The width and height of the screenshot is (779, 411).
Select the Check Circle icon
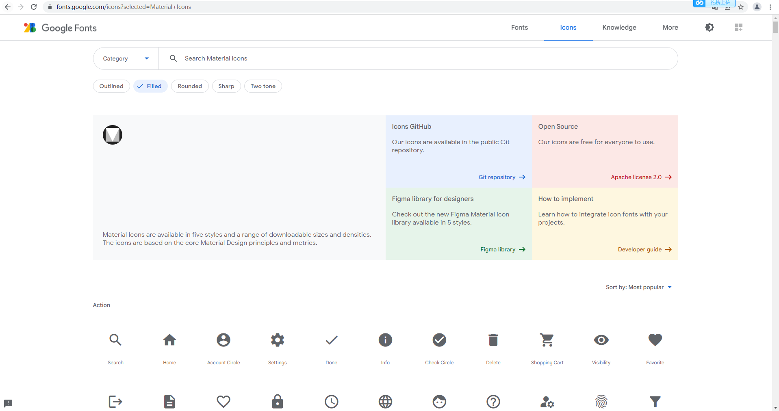coord(439,340)
